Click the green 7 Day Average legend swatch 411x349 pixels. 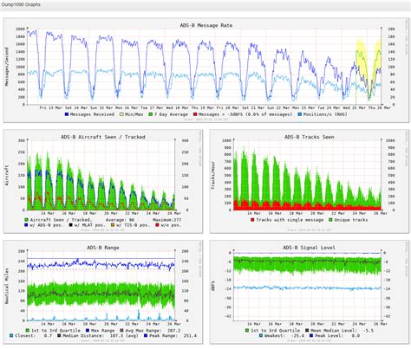tap(150, 114)
